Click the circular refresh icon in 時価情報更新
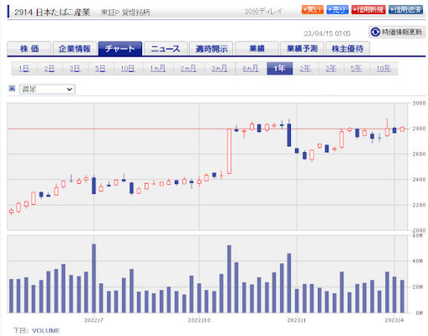Viewport: 428px width, 336px height. pyautogui.click(x=375, y=32)
